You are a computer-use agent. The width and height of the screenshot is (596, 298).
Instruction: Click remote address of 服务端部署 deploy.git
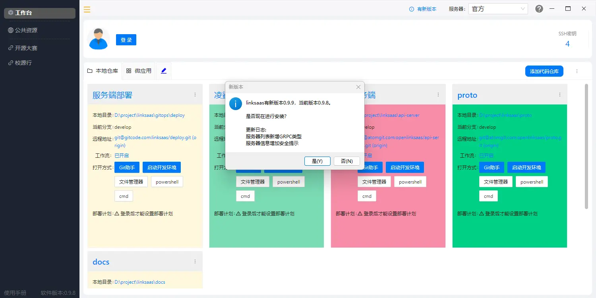point(155,141)
